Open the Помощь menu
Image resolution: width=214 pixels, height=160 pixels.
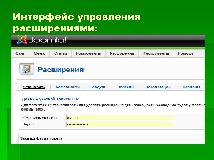coord(186,53)
